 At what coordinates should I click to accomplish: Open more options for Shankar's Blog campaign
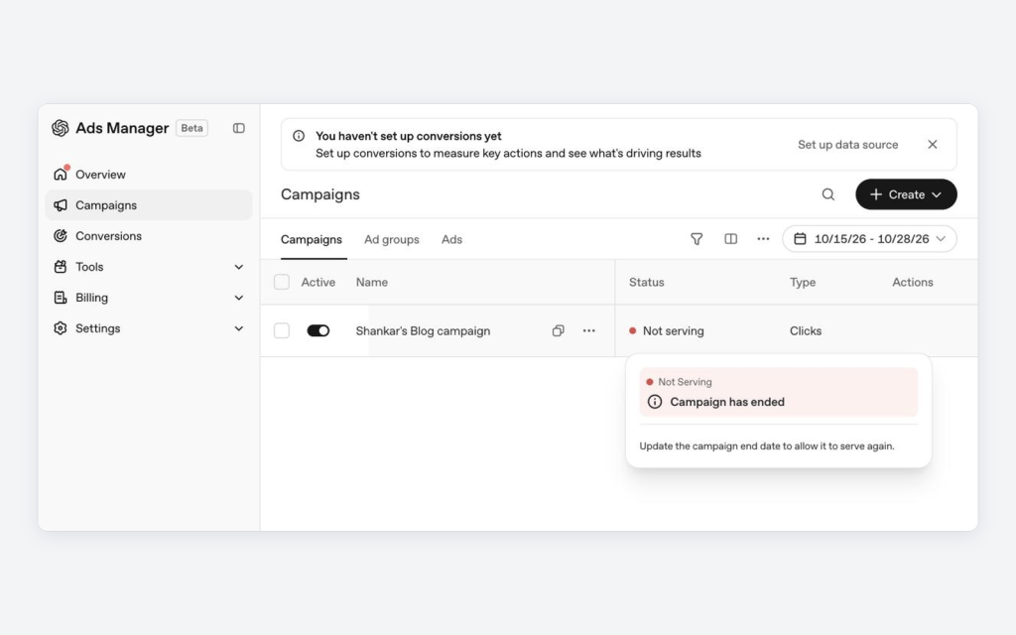(589, 330)
